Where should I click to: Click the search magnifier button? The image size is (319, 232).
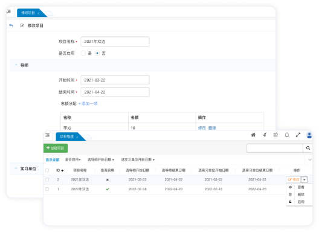308,148
